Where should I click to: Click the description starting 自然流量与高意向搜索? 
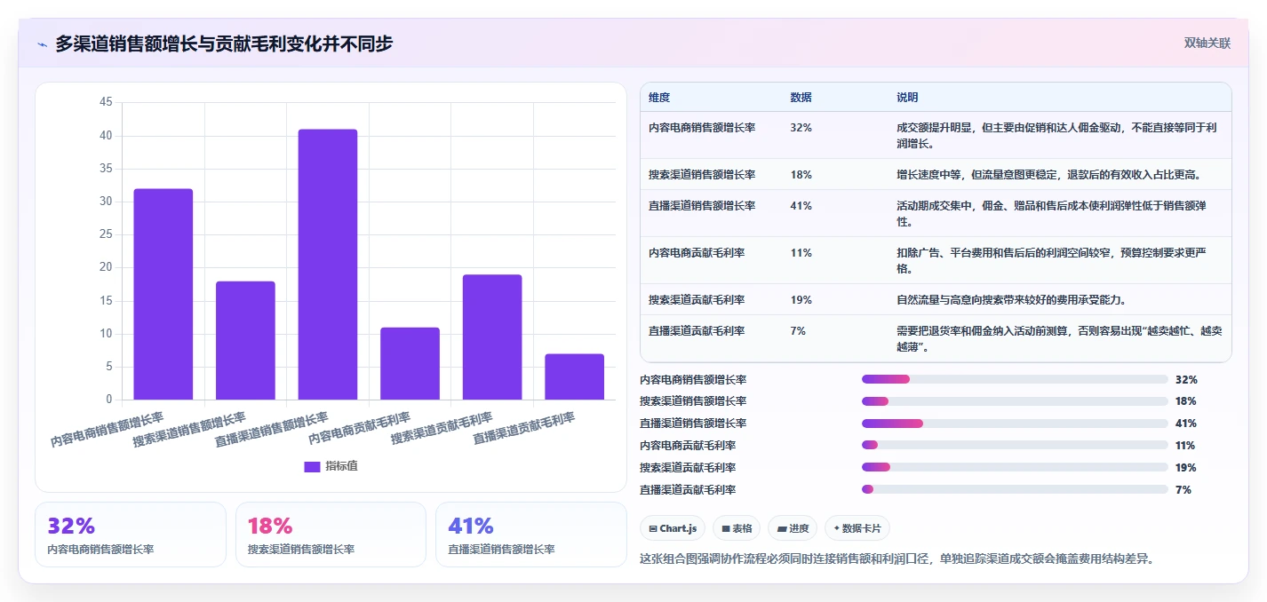[1013, 300]
